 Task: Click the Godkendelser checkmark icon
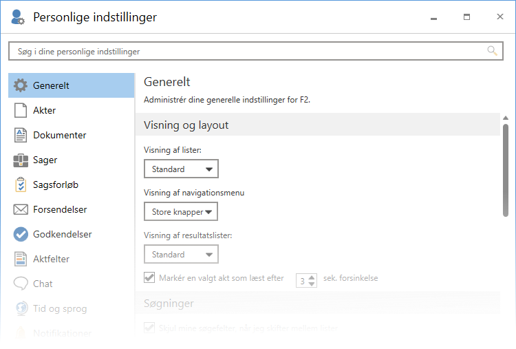pyautogui.click(x=21, y=234)
